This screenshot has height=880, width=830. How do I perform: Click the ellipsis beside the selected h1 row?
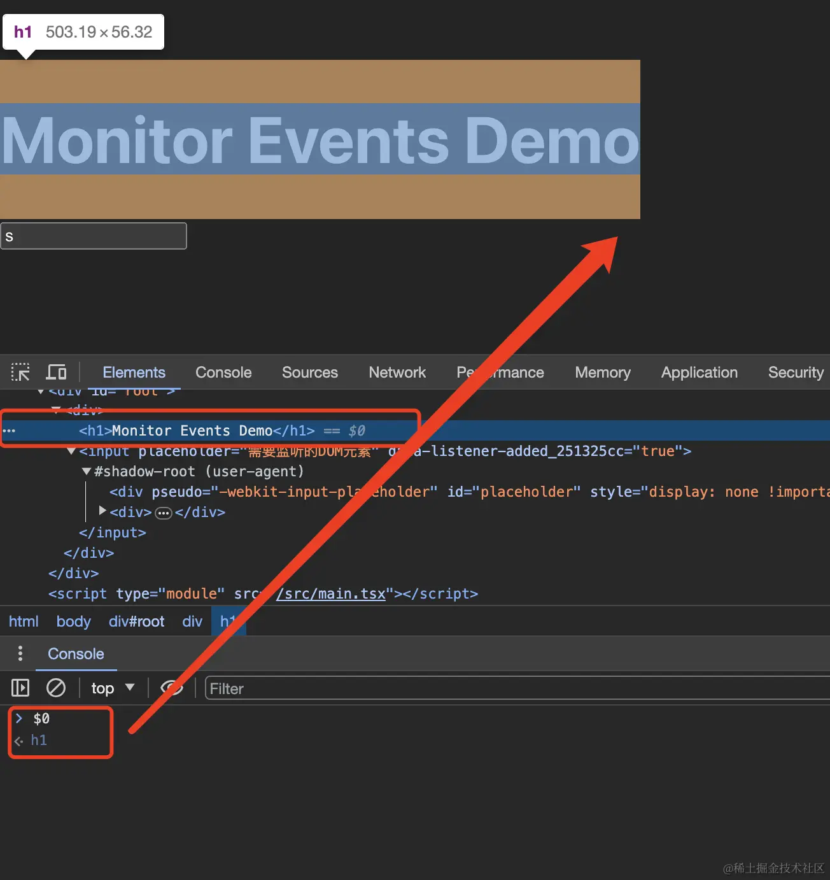[x=9, y=431]
